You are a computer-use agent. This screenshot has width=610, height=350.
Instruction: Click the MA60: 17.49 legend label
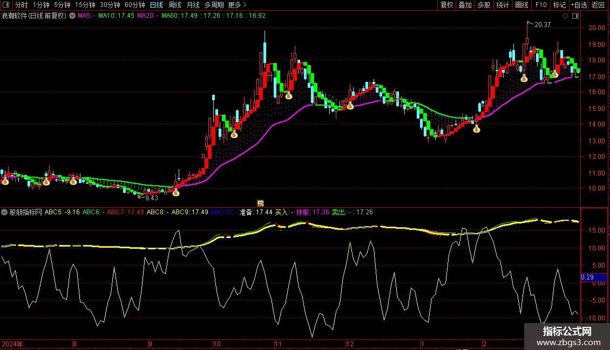point(179,16)
